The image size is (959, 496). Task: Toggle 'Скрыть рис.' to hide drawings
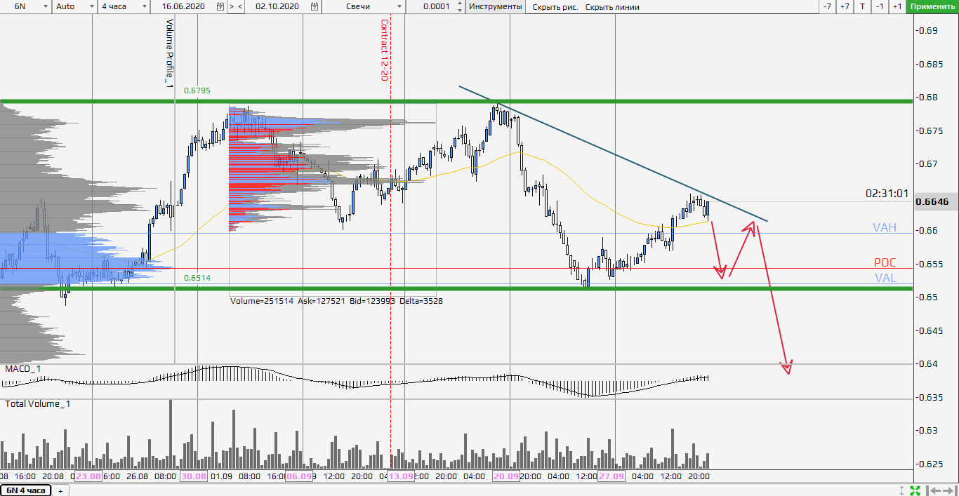click(x=555, y=6)
